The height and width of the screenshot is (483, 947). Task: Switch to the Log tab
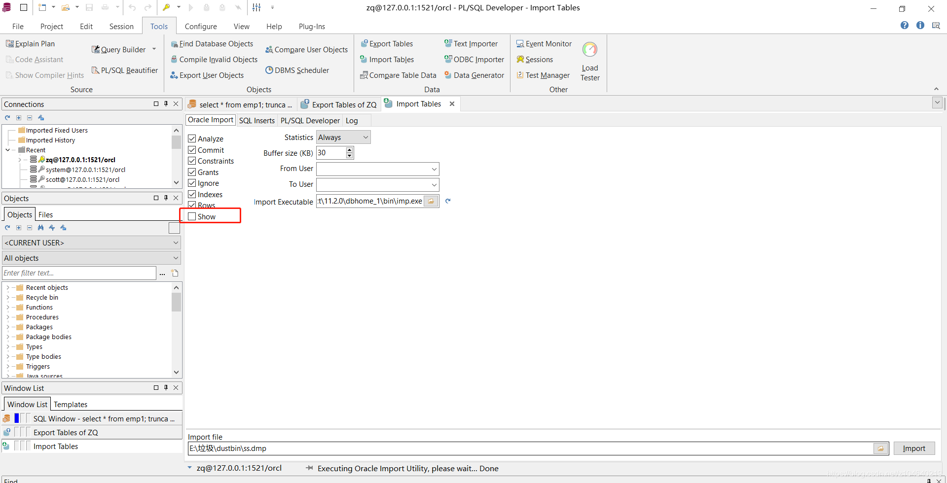pyautogui.click(x=352, y=121)
